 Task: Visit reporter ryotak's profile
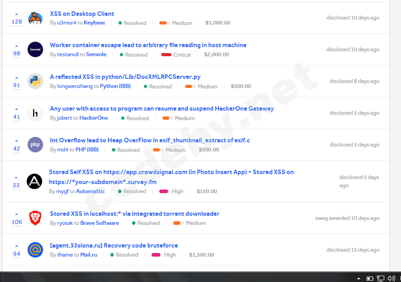tap(65, 223)
